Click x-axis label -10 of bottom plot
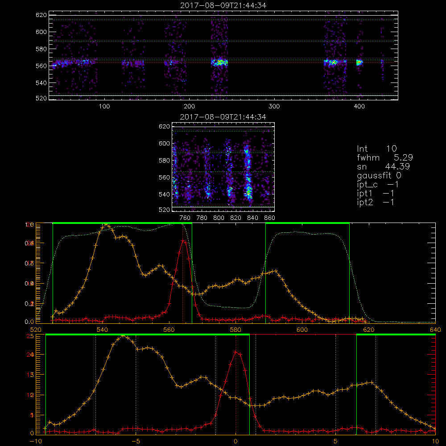 click(36, 441)
